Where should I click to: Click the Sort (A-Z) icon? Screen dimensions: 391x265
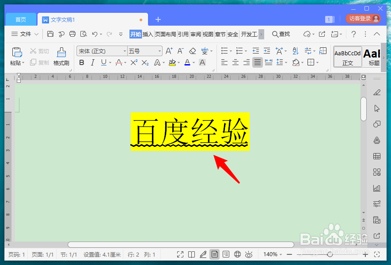pyautogui.click(x=296, y=51)
